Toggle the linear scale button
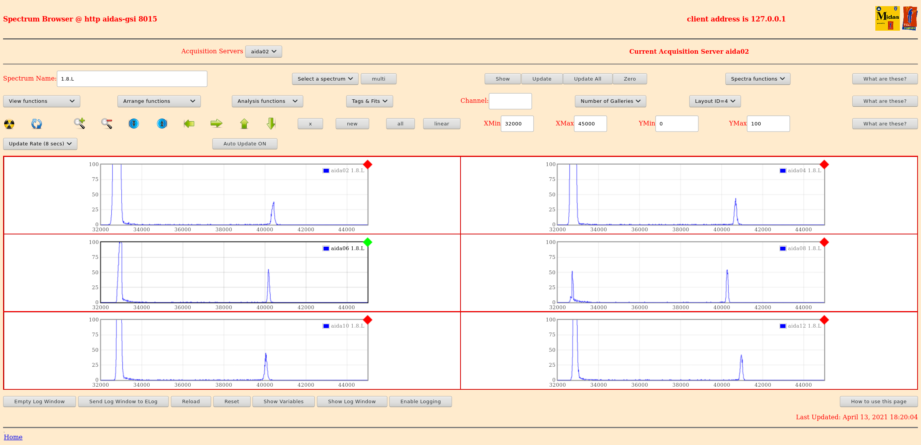 click(x=441, y=124)
